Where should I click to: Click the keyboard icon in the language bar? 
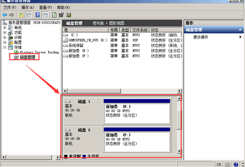[227, 164]
